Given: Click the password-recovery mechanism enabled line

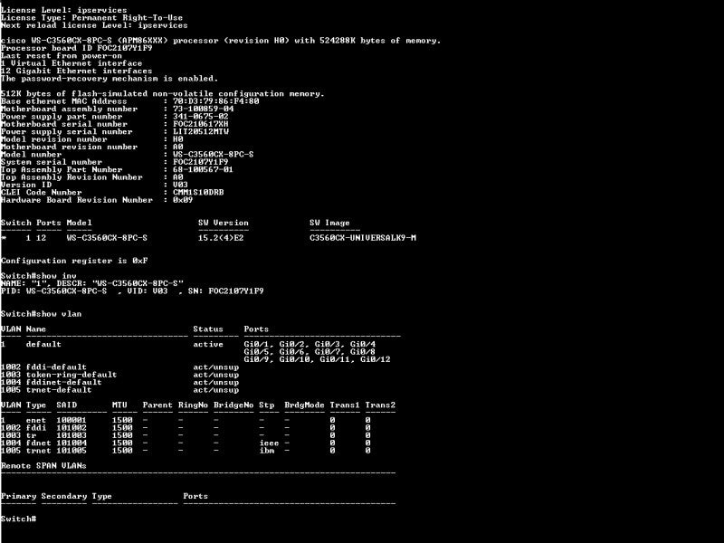Looking at the screenshot, I should [110, 79].
